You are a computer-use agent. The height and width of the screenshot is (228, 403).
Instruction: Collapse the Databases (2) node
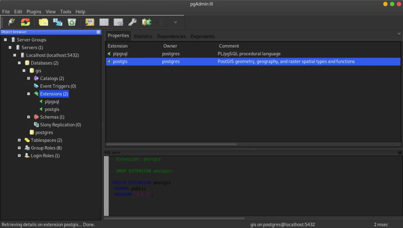(20, 63)
